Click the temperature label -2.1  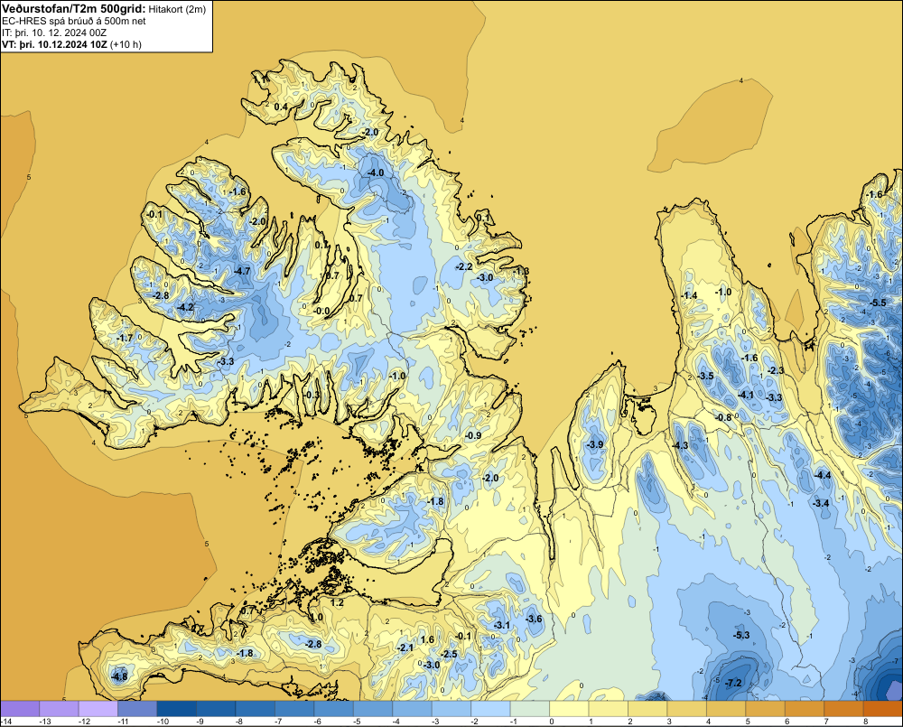click(x=405, y=648)
